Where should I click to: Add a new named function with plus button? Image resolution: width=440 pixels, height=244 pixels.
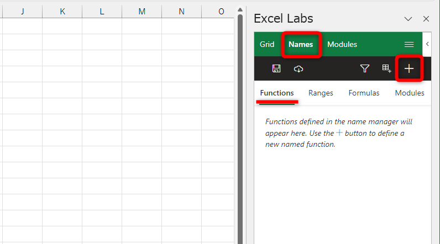pyautogui.click(x=409, y=68)
